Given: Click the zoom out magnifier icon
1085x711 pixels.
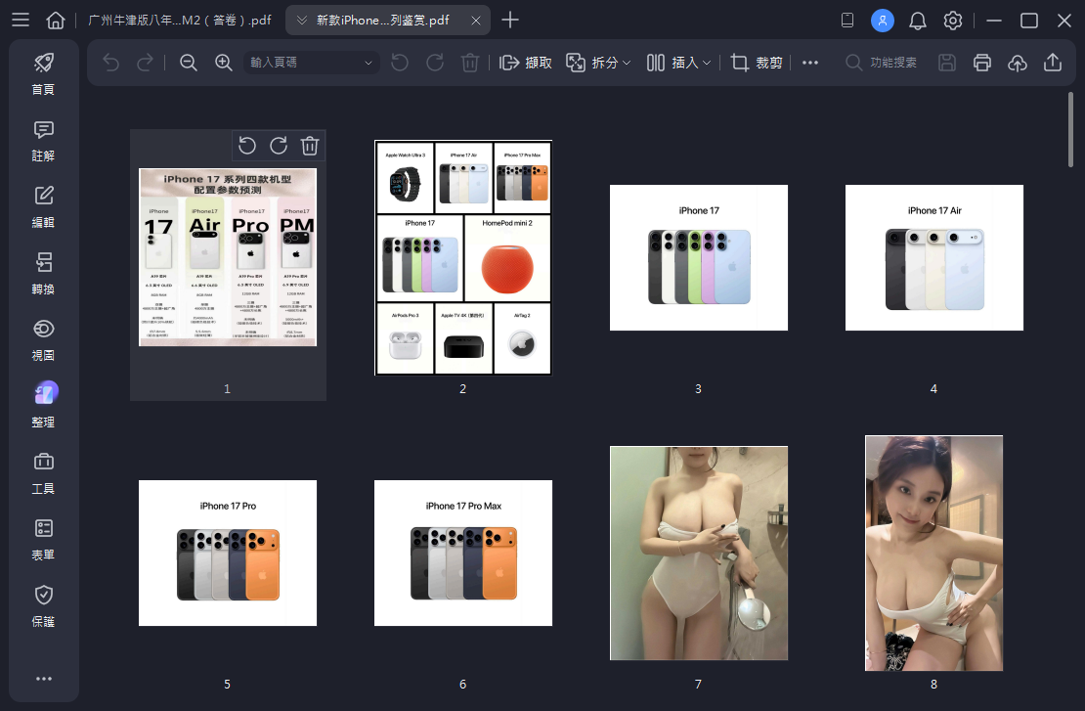Looking at the screenshot, I should click(x=189, y=63).
